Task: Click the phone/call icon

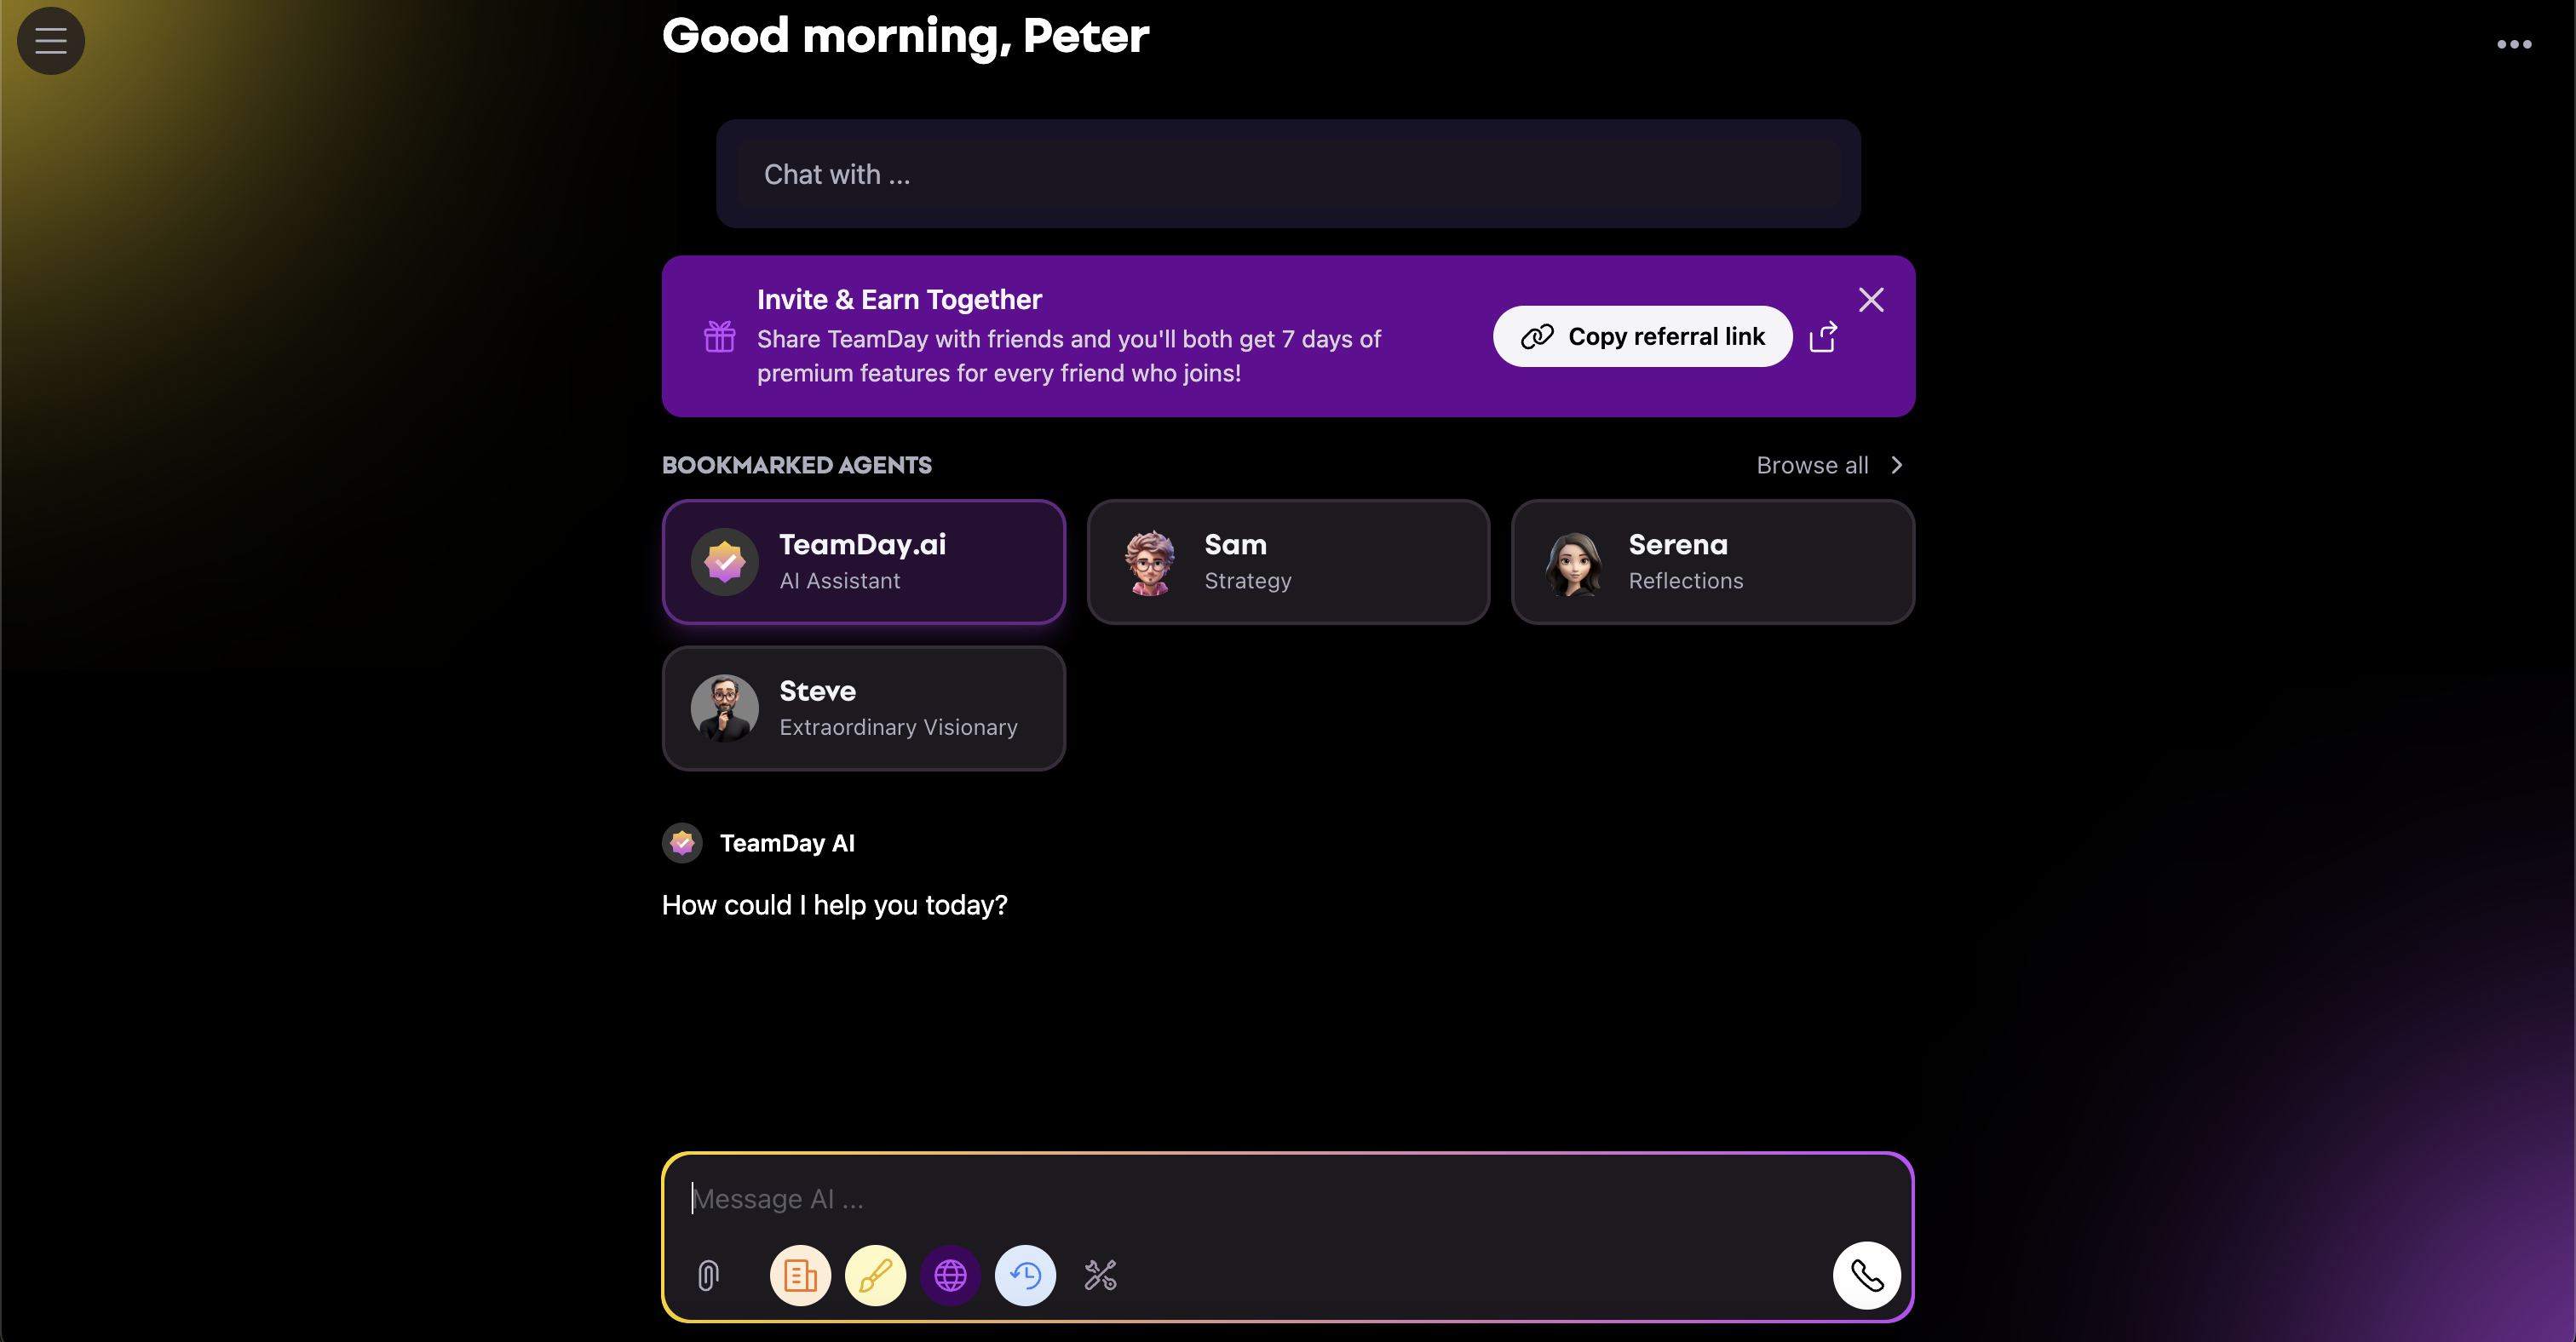Action: click(1869, 1274)
